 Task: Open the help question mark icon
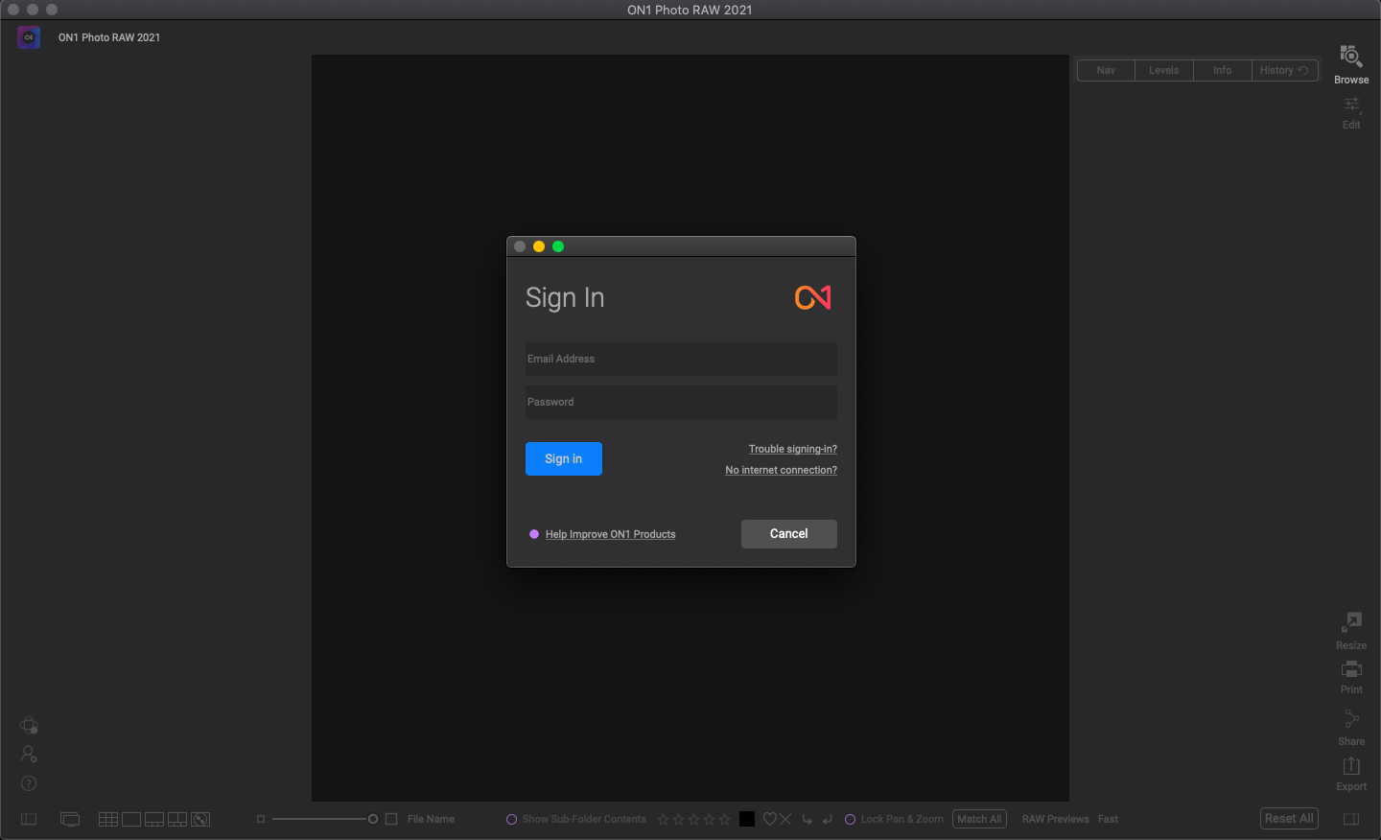coord(29,783)
